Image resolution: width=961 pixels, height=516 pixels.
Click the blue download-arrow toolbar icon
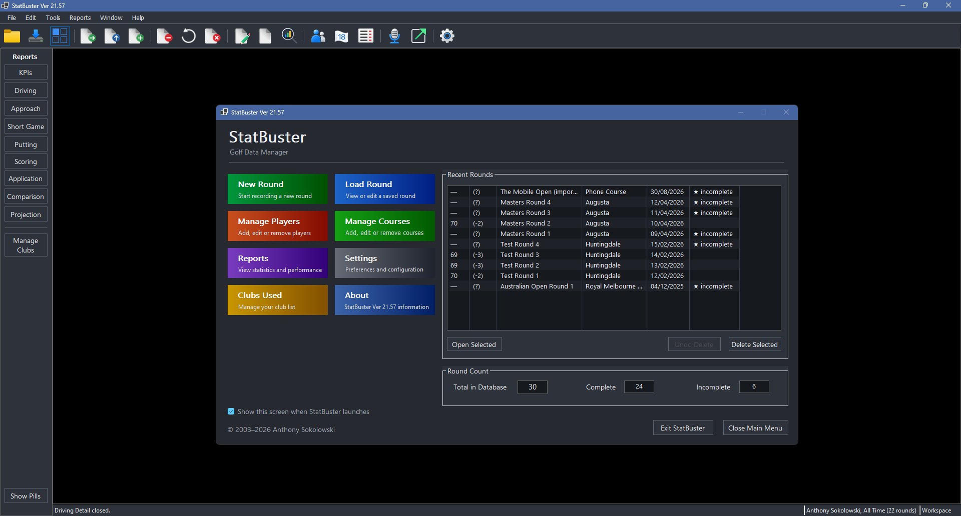36,36
